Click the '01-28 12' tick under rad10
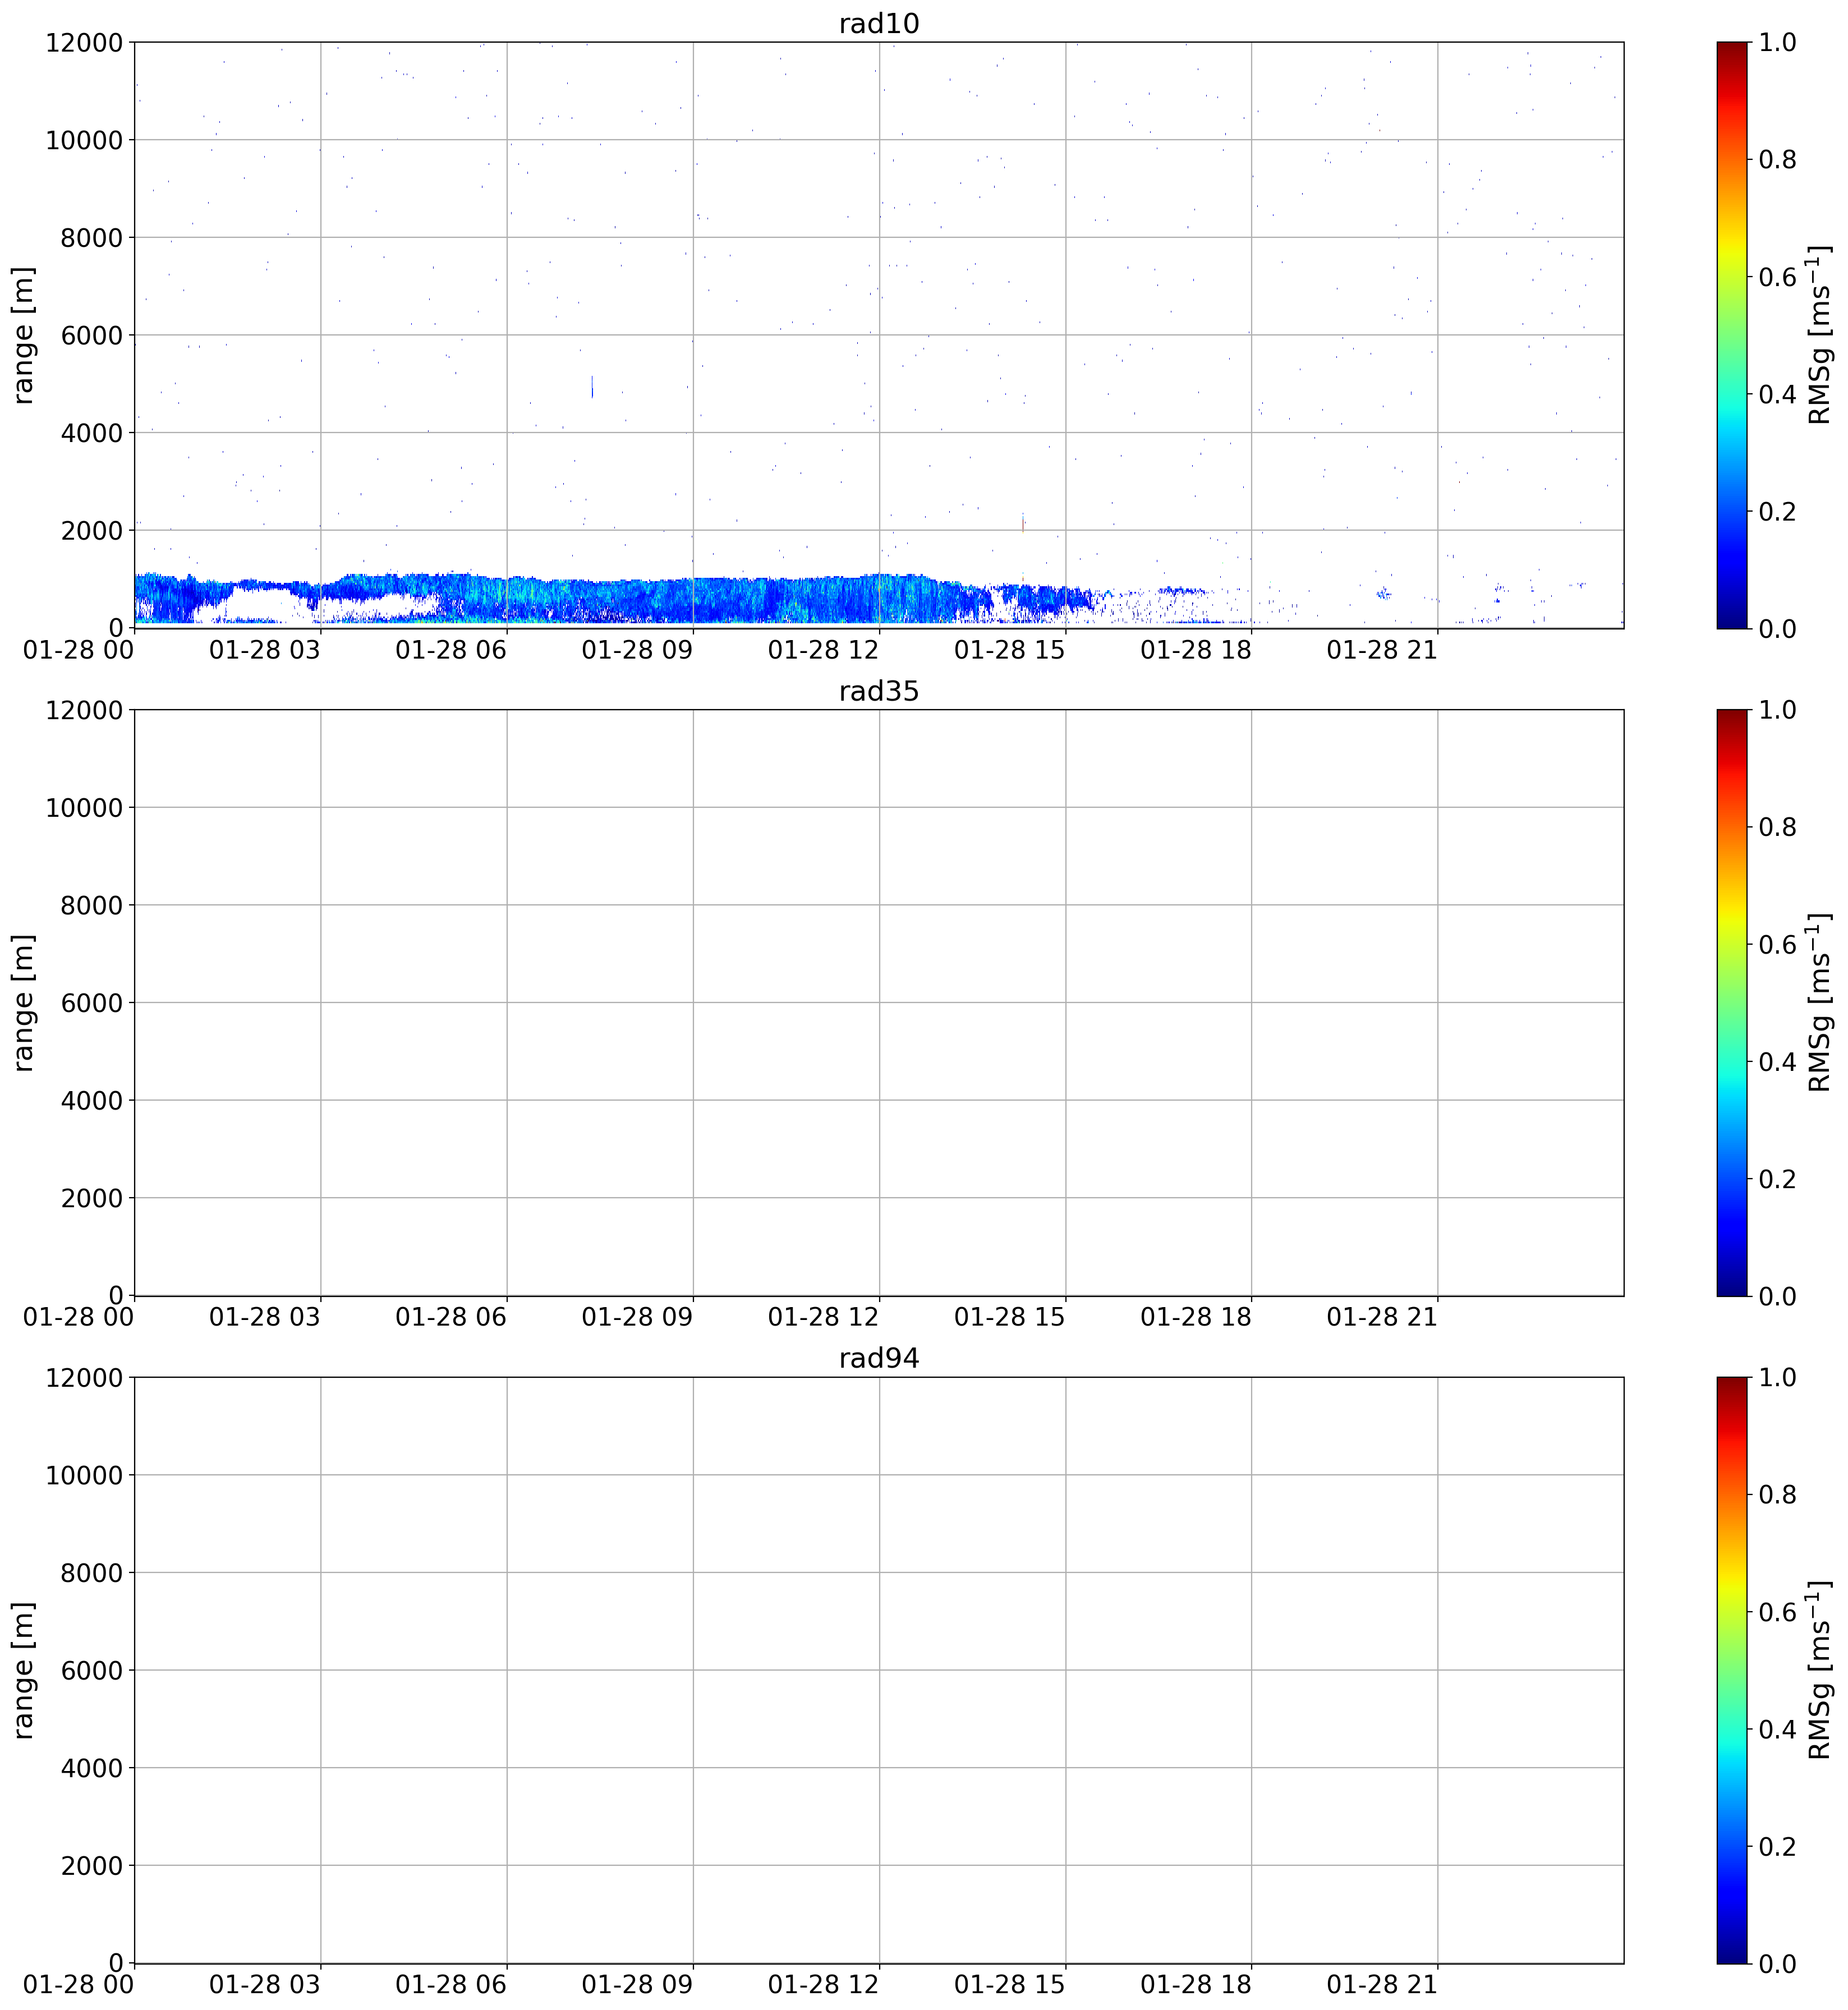 823,649
